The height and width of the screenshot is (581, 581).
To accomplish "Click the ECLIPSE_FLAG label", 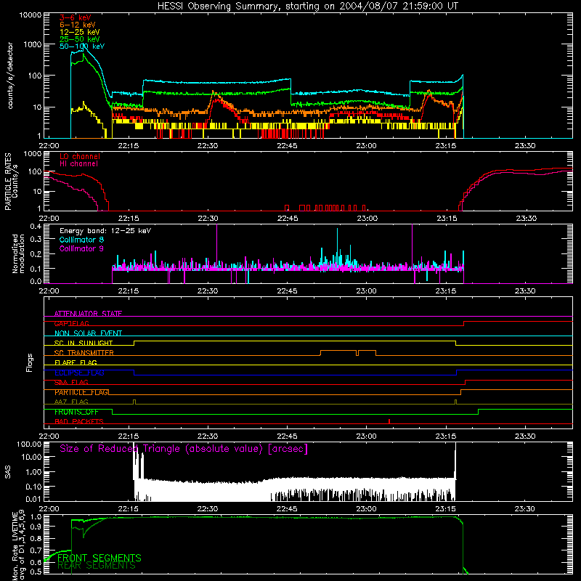I will point(79,373).
